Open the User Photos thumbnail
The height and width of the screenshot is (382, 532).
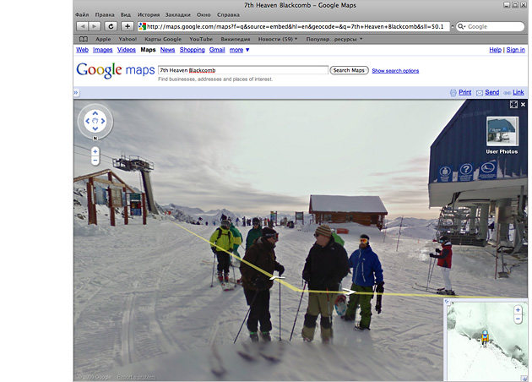pos(502,135)
